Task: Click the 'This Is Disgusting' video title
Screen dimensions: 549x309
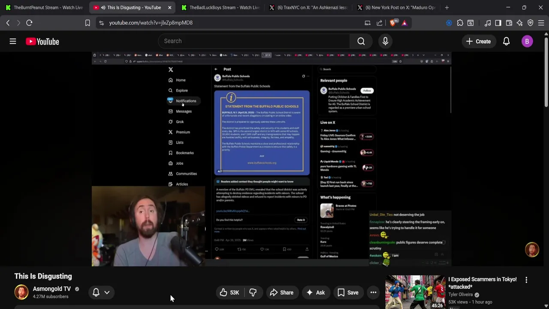Action: pos(43,276)
